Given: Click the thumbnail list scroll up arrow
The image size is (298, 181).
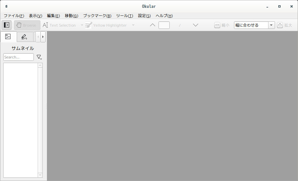Looking at the screenshot, I should (40, 65).
